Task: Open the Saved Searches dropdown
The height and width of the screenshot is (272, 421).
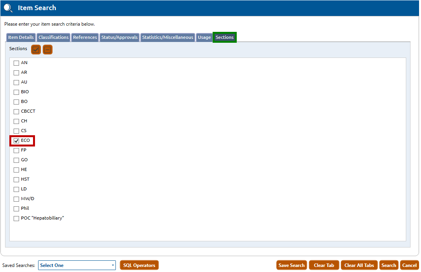Action: (x=77, y=265)
